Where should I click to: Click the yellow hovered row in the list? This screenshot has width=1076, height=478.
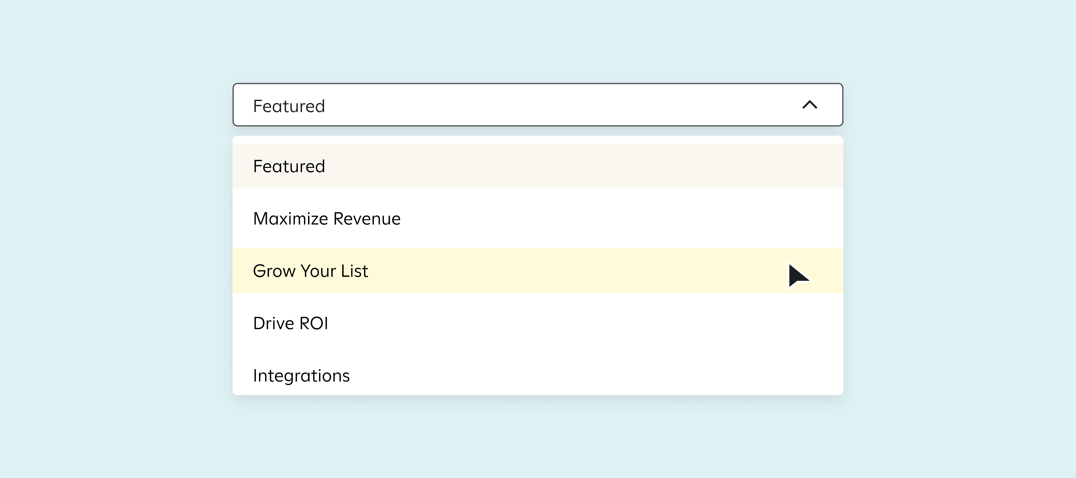point(537,271)
